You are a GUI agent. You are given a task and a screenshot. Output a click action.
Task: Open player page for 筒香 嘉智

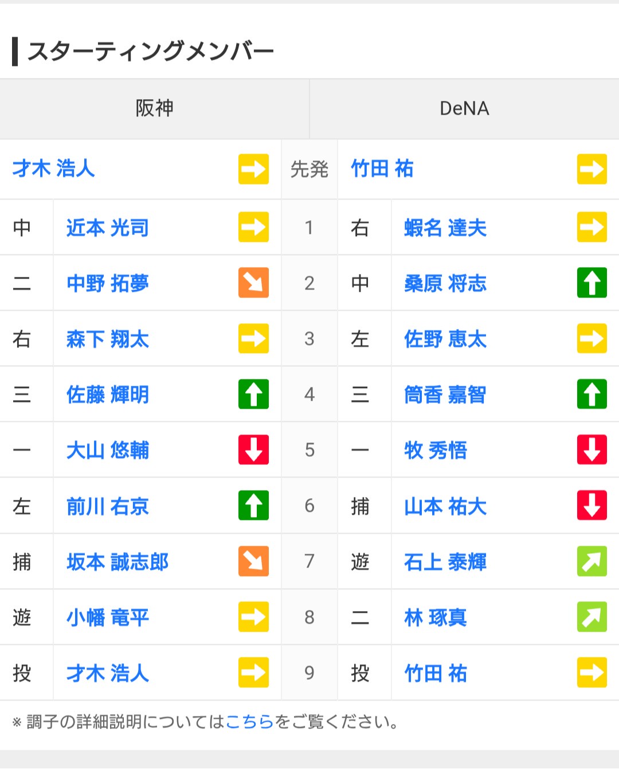coord(445,395)
